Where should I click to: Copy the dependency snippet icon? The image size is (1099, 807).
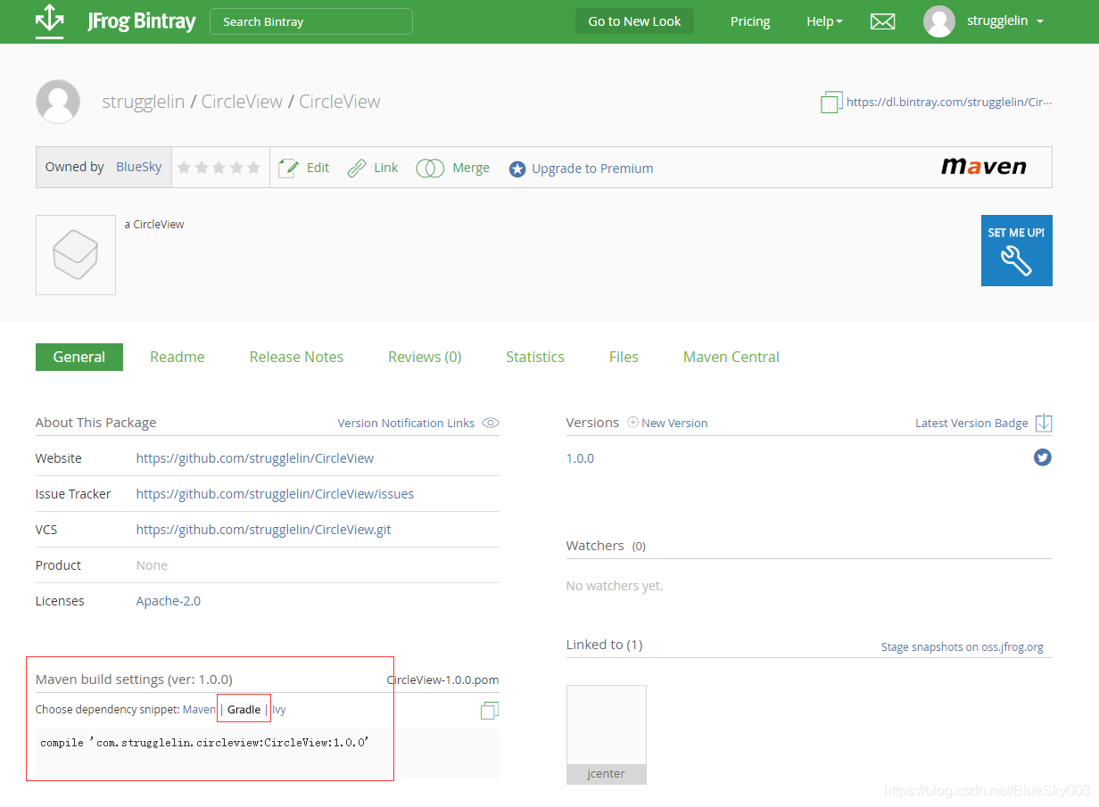tap(490, 711)
